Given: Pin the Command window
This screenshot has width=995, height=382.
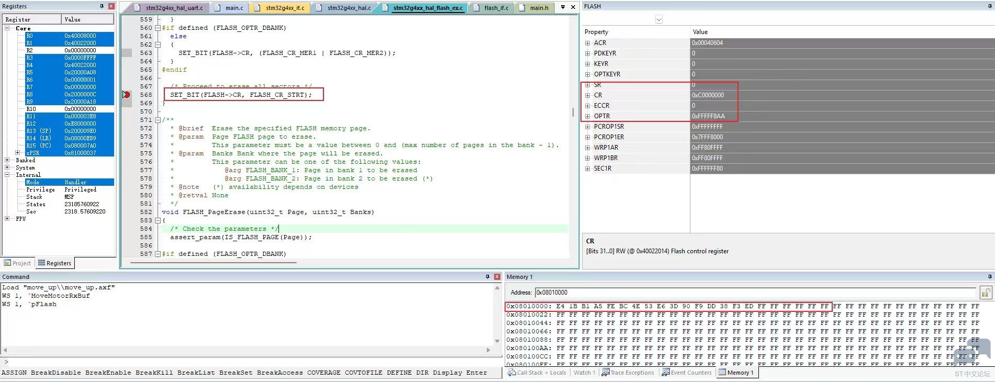Looking at the screenshot, I should click(x=487, y=277).
